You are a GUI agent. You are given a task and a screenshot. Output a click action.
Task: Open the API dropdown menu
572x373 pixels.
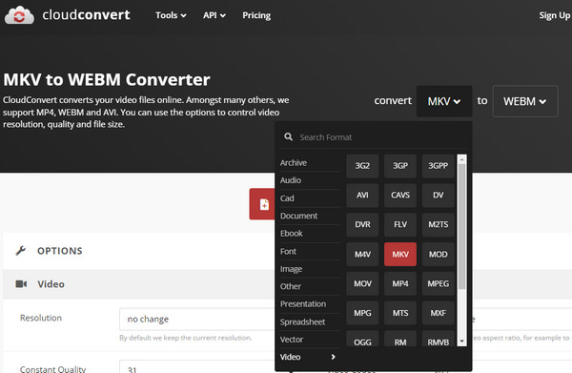(x=214, y=15)
